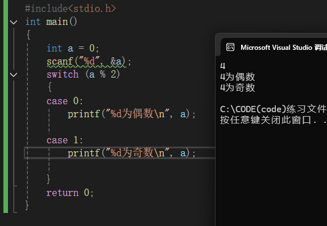Click the opening brace below switch
Screen dimensions: 327x226
tap(50, 87)
